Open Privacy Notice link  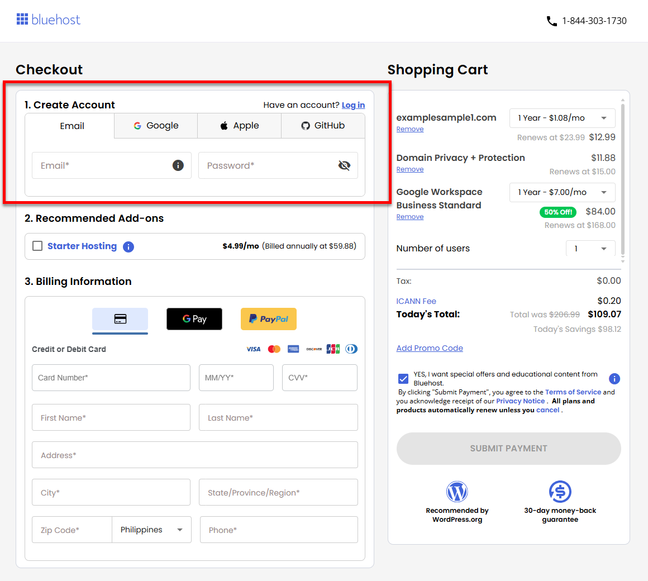[520, 401]
